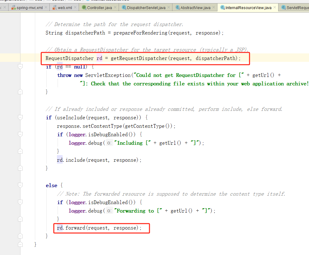Collapse the 'if (rd == null)' block fold marker
The width and height of the screenshot is (309, 255).
pos(20,67)
